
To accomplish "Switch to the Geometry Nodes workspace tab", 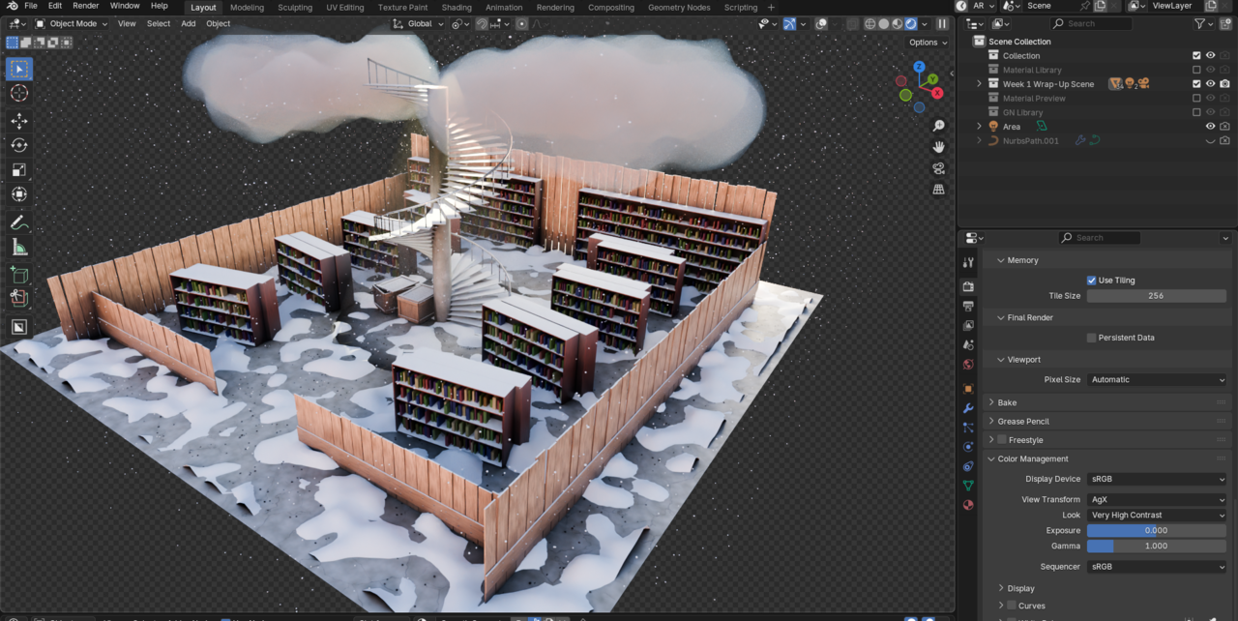I will pos(679,7).
